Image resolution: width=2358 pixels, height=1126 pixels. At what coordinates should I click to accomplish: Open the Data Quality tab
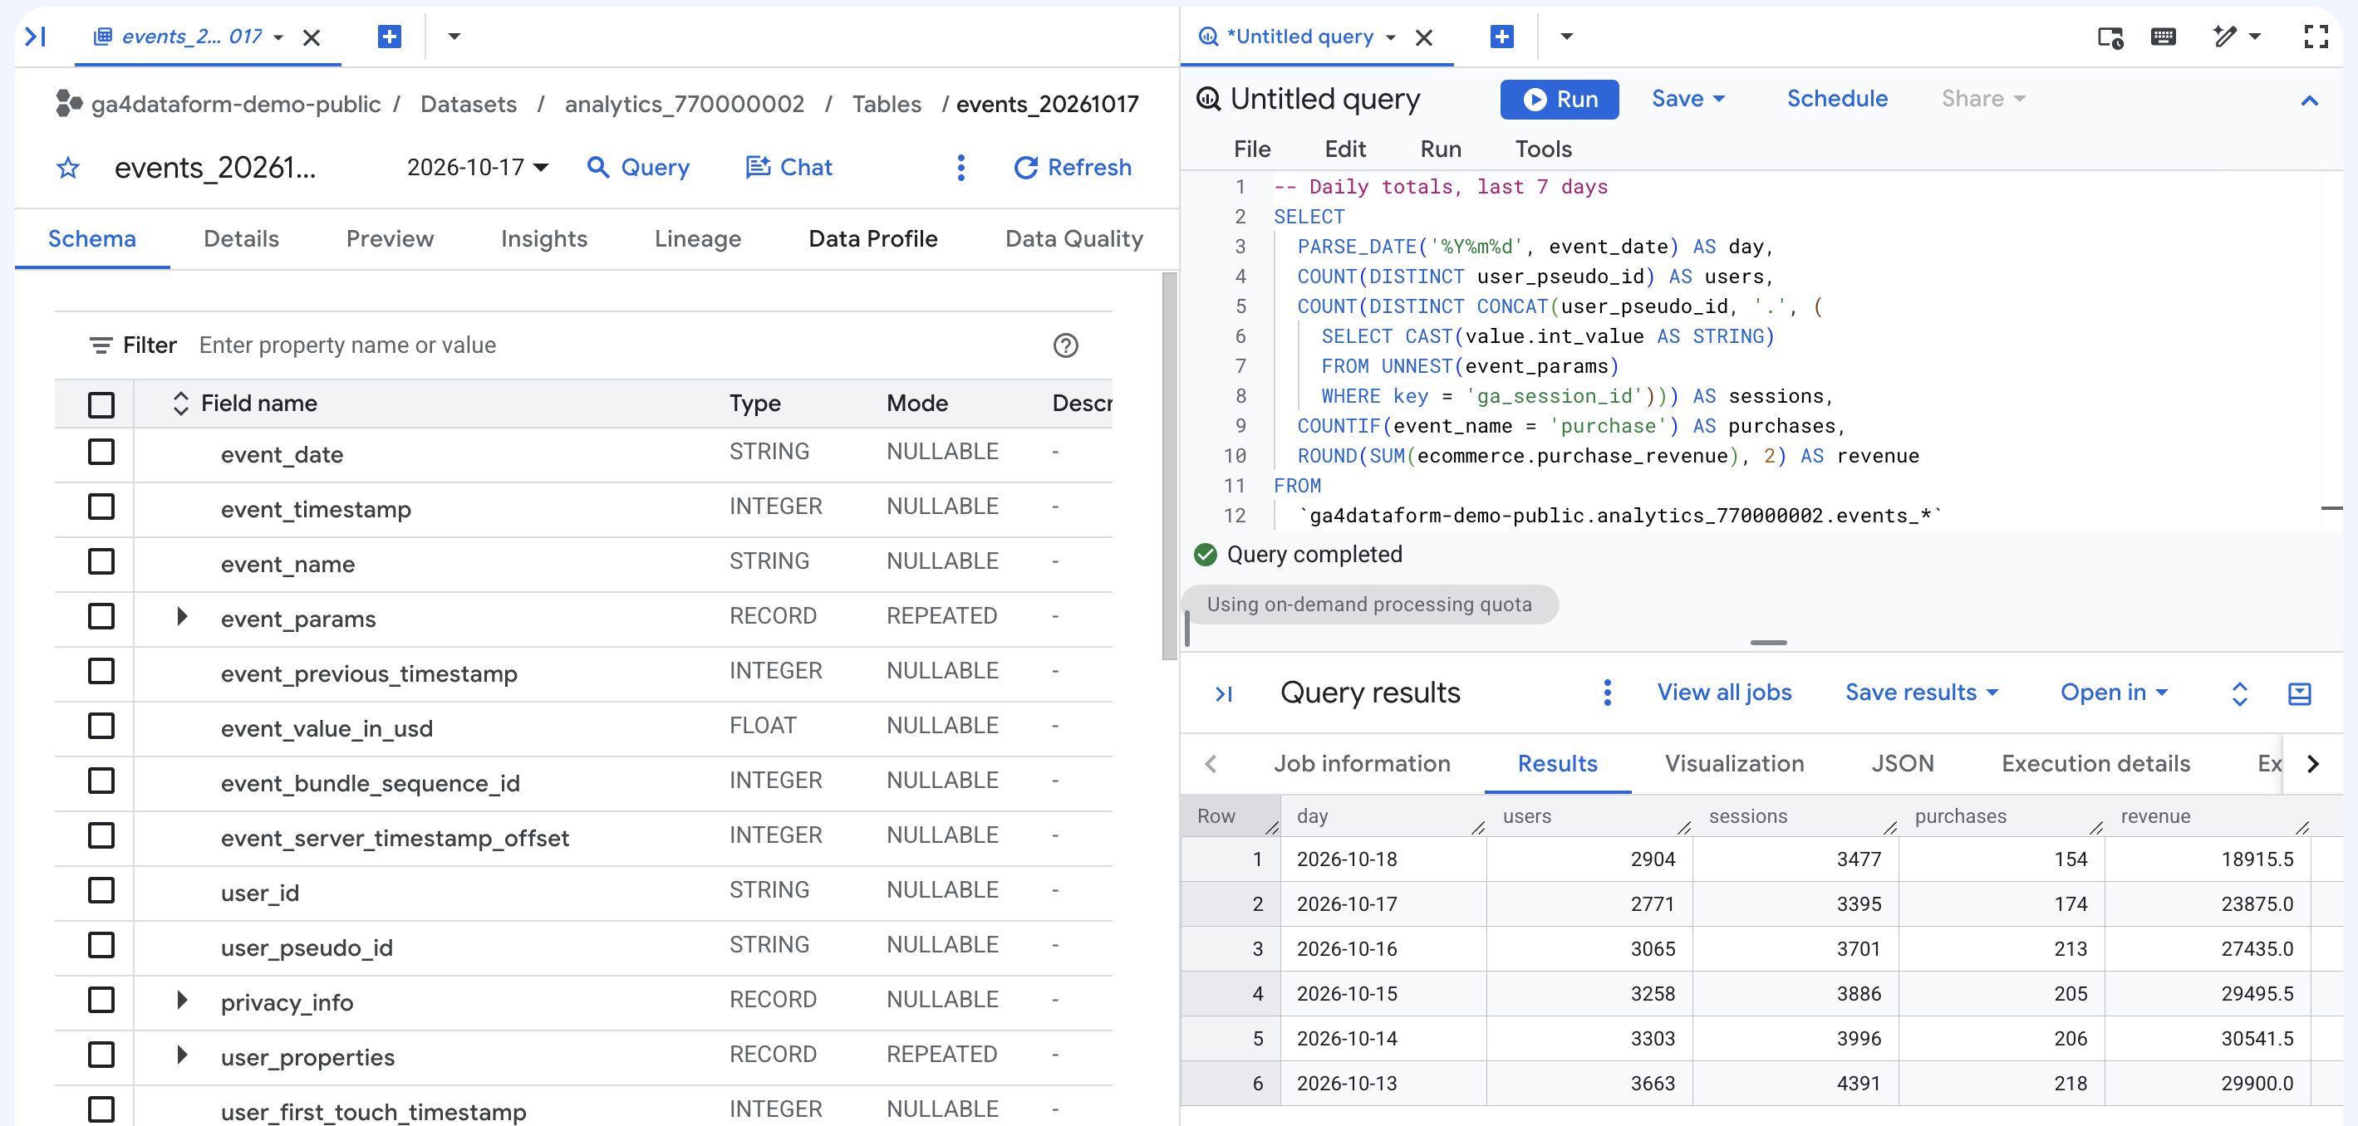tap(1073, 239)
